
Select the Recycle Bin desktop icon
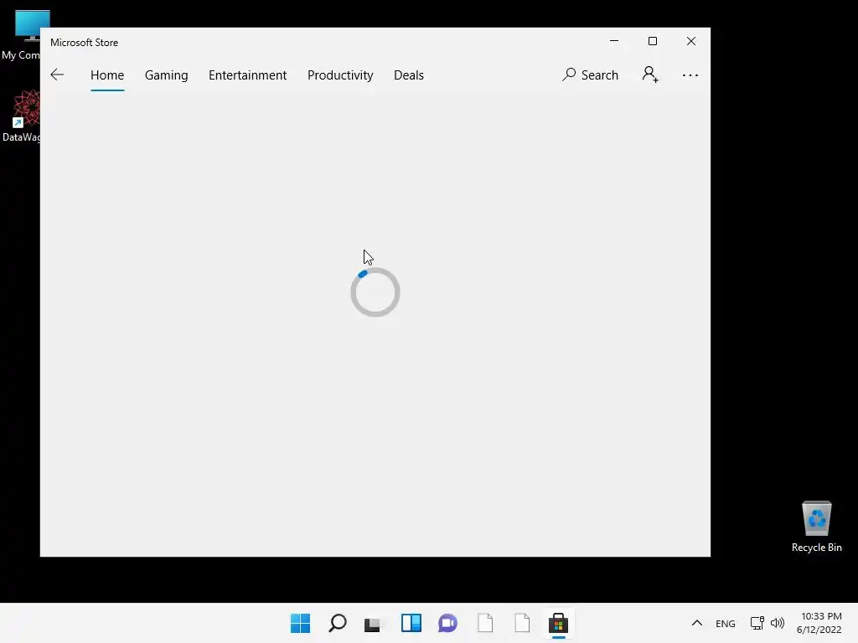816,527
